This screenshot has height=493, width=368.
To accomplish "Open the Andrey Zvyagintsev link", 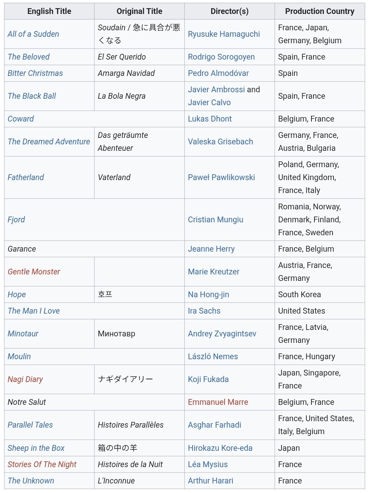I will 222,334.
